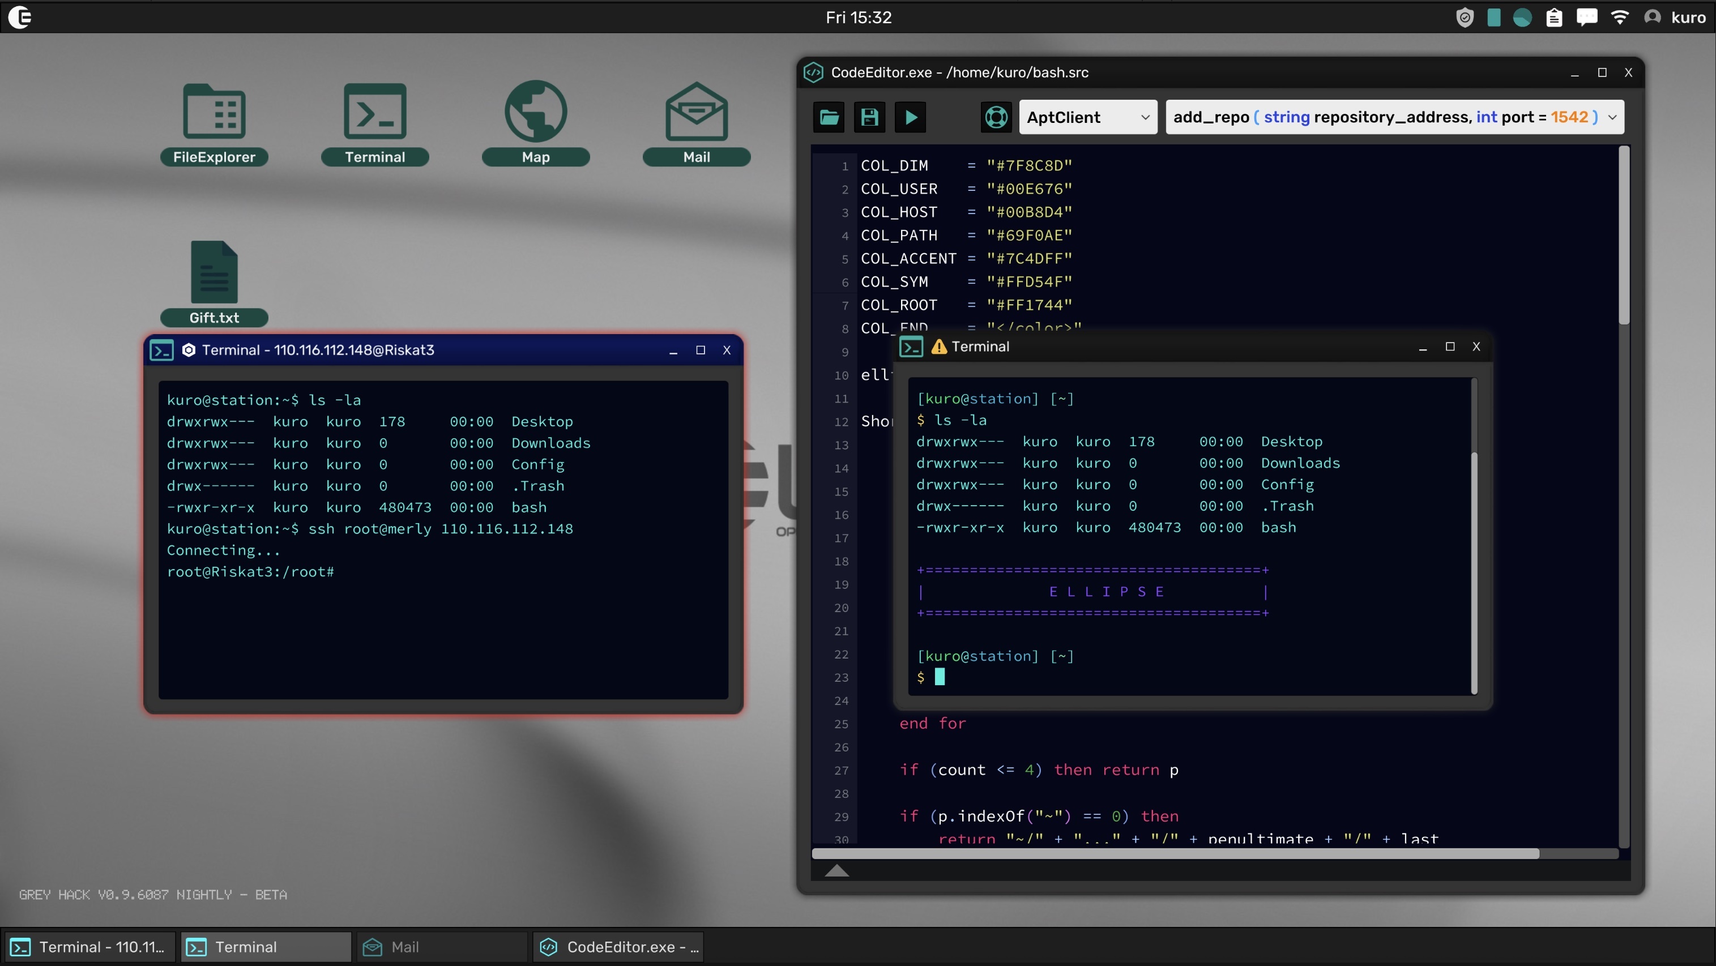Click the lifebuoy help icon

click(x=996, y=117)
